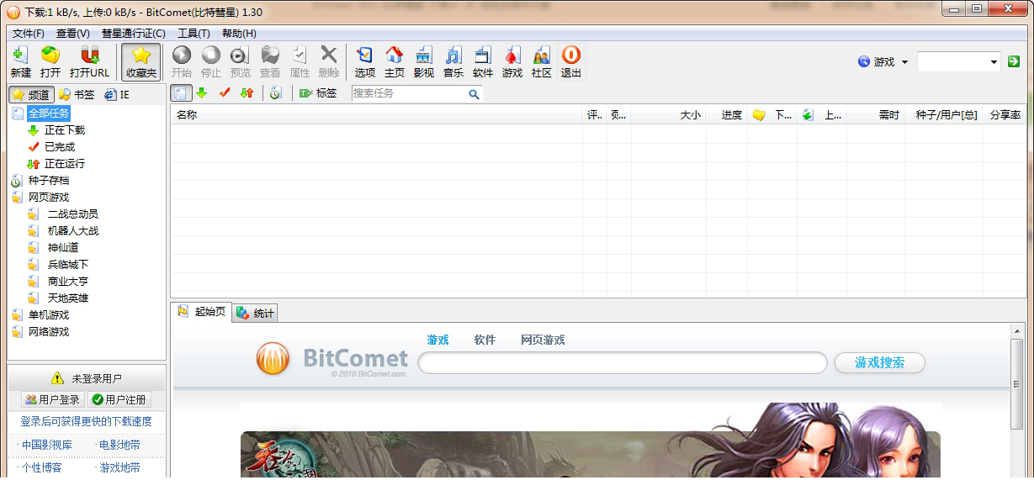This screenshot has width=1034, height=496.
Task: Select 已完成 in the tree
Action: (60, 147)
